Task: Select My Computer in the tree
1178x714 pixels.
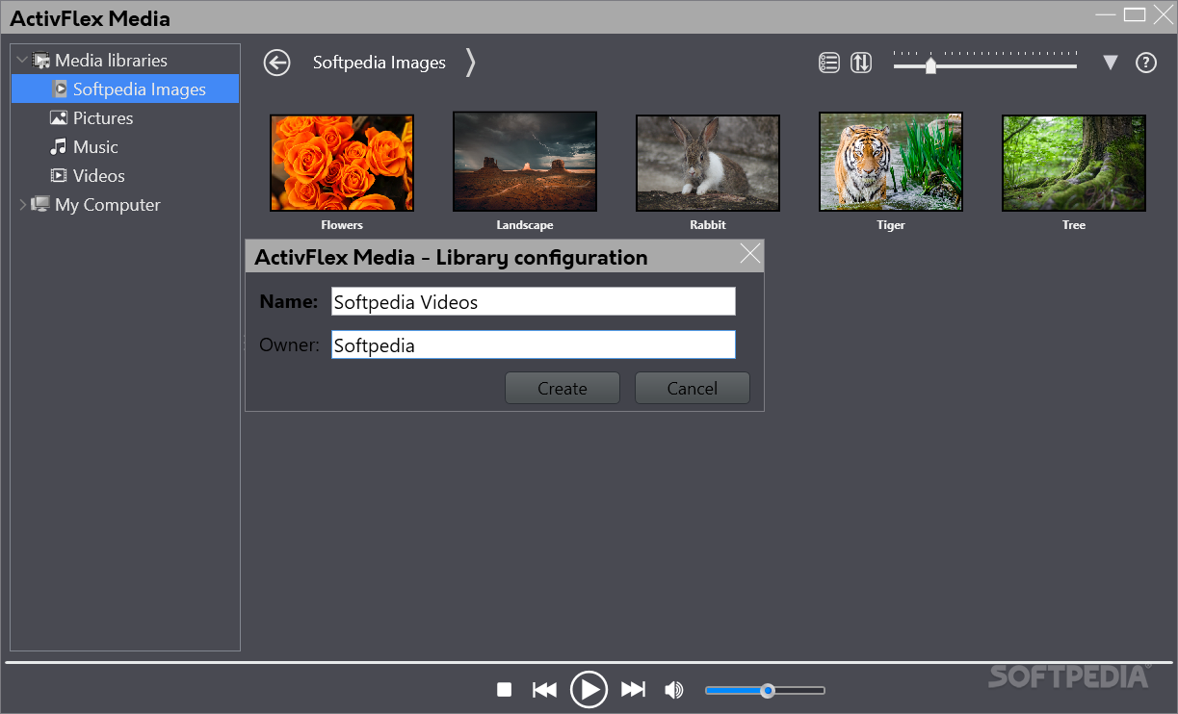Action: pyautogui.click(x=107, y=204)
